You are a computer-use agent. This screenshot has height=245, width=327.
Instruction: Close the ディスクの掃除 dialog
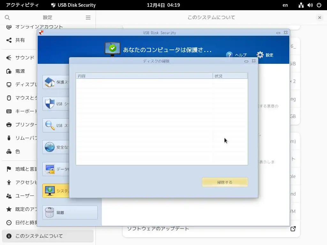pyautogui.click(x=254, y=61)
